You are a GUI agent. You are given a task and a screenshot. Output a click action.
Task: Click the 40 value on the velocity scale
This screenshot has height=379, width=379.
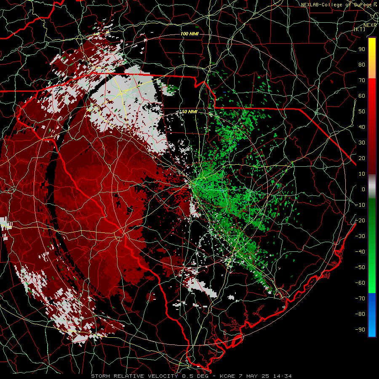tap(362, 127)
